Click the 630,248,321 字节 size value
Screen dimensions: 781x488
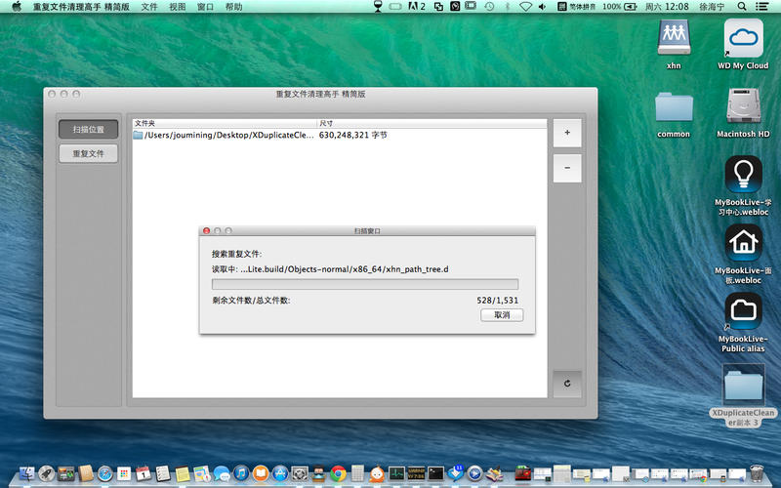352,135
